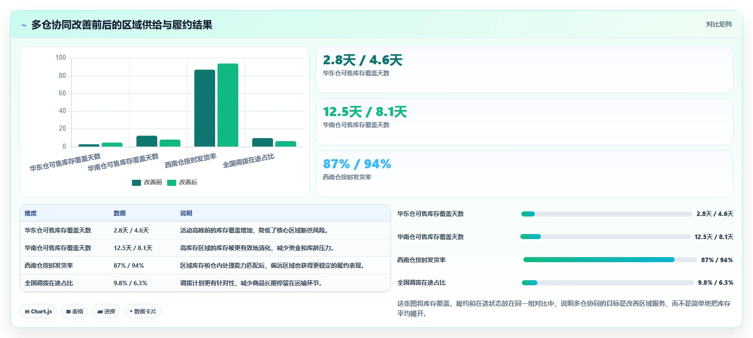This screenshot has height=338, width=753.
Task: Click 华东仓可售库存覆盖天数 in the table's first column
Action: (x=58, y=231)
